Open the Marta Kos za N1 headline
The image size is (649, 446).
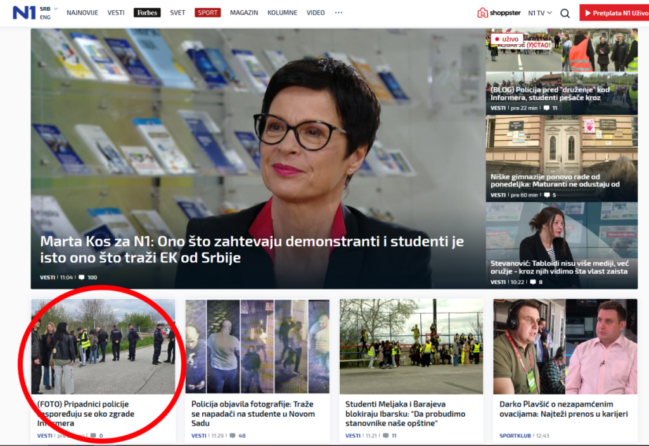(252, 250)
